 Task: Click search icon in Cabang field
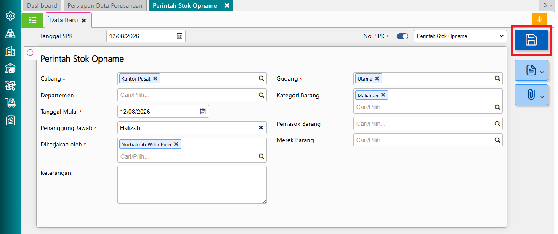[261, 78]
